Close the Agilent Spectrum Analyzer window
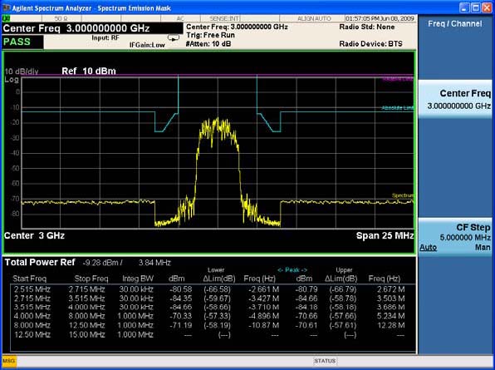Screen dimensions: 495x370 point(487,7)
